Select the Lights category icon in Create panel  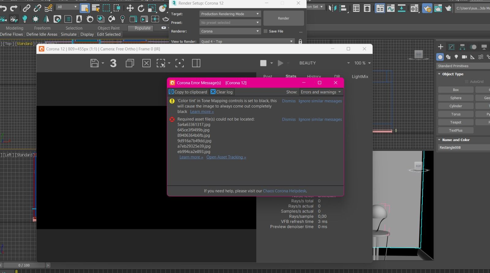pos(456,57)
